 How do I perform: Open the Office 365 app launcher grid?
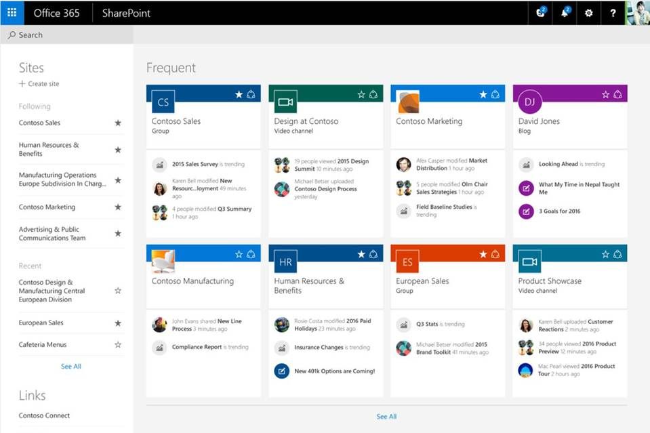click(12, 13)
